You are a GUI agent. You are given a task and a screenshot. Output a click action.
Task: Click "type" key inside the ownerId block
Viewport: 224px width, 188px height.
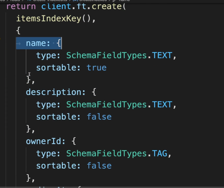tap(46, 154)
